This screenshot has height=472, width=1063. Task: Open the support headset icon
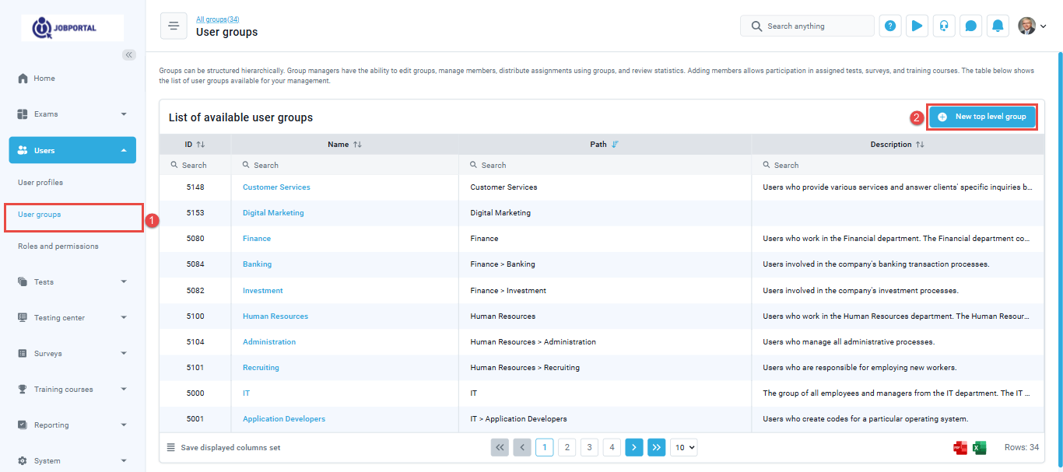[x=944, y=26]
